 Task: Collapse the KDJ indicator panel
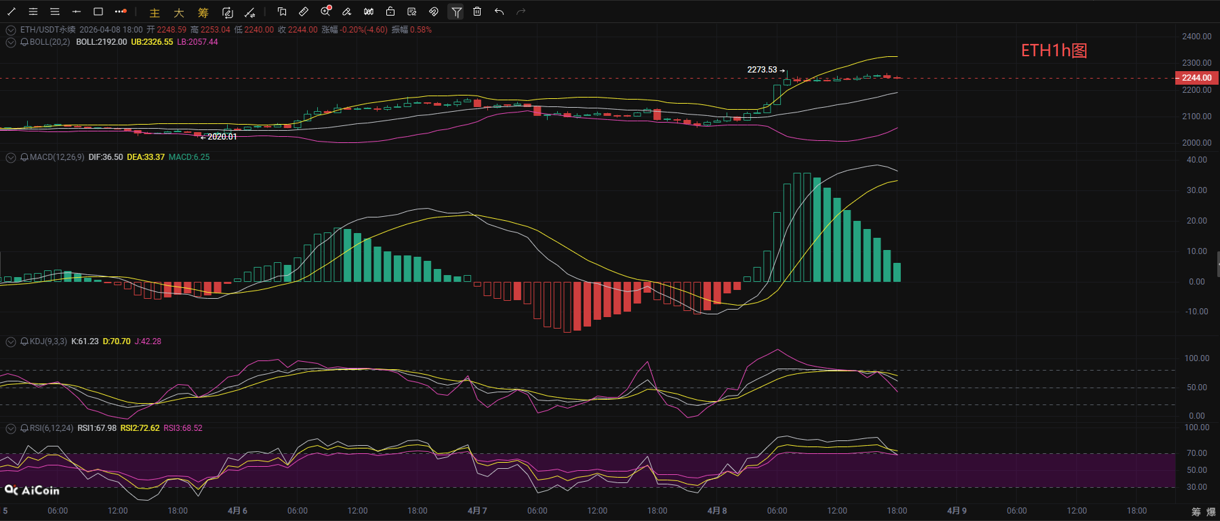pos(11,341)
